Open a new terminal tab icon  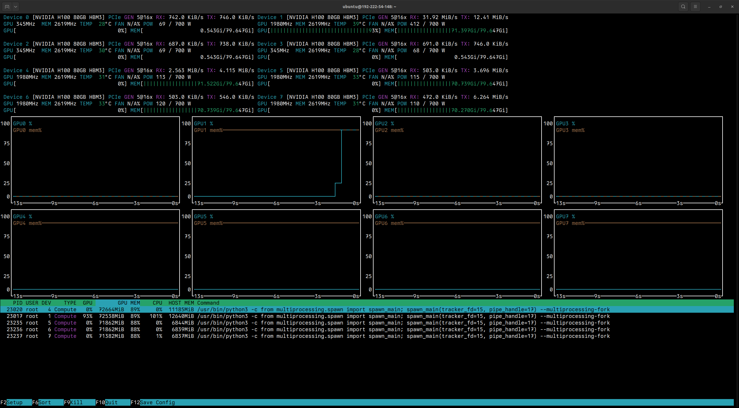[x=7, y=6]
